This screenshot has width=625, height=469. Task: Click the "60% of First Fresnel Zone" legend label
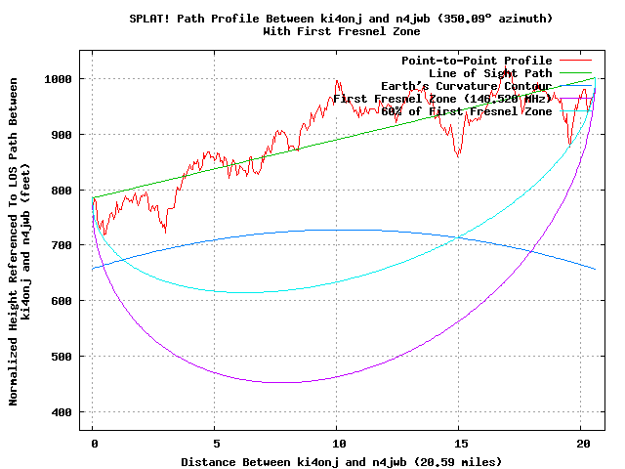(x=466, y=111)
